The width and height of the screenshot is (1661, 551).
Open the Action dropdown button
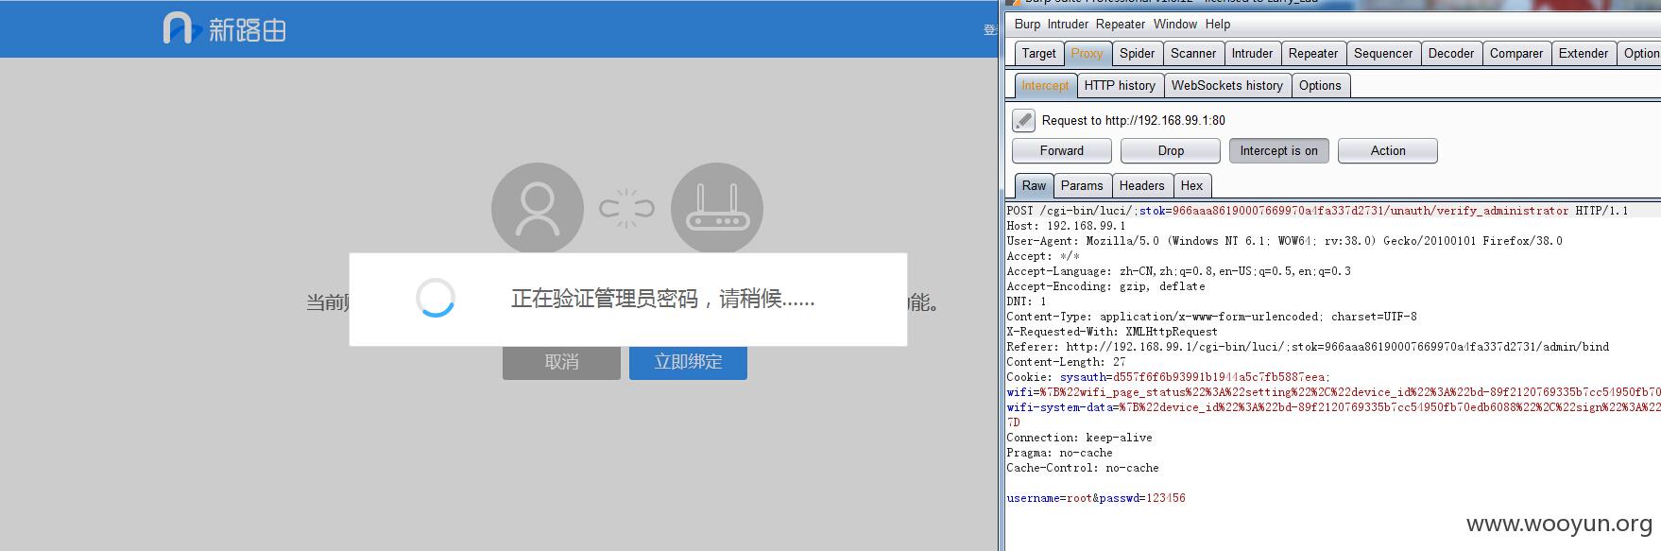(x=1388, y=150)
